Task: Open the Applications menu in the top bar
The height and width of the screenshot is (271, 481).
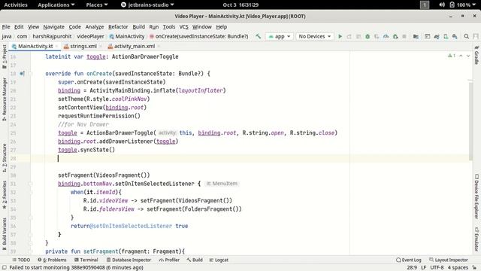Action: point(56,5)
